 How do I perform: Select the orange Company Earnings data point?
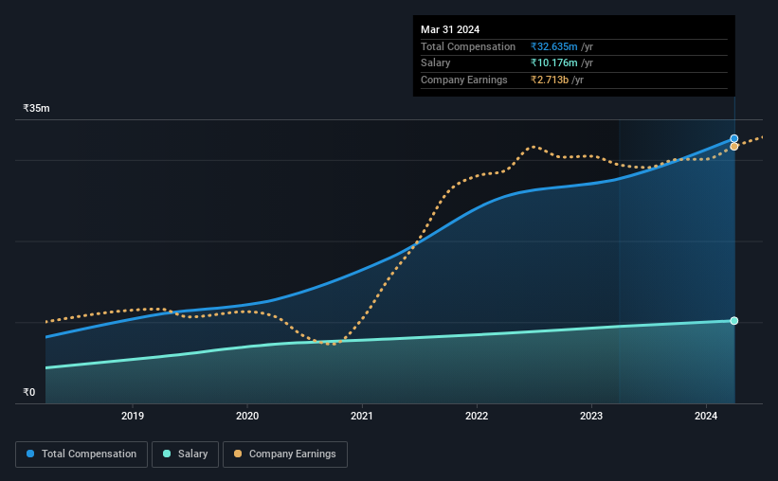tap(733, 147)
